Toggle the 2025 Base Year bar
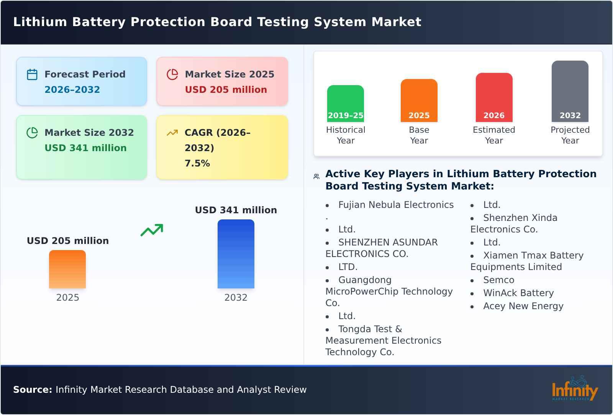 pos(419,100)
